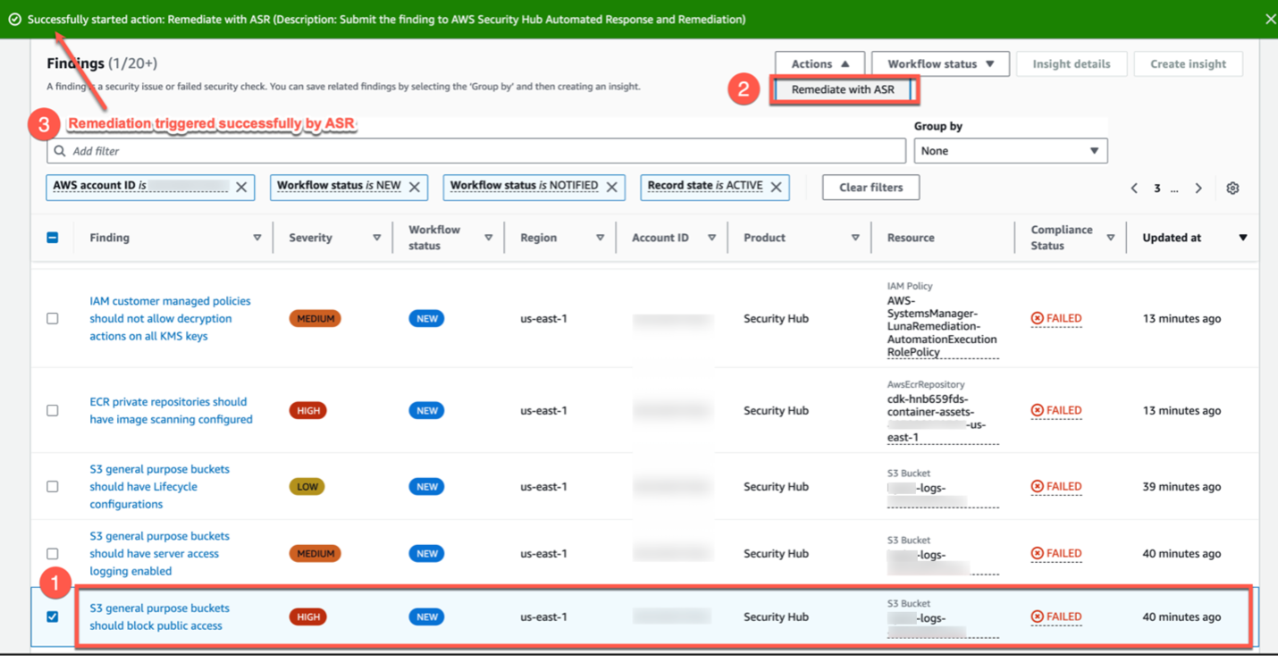
Task: Sort by the Account ID column arrow
Action: coord(712,238)
